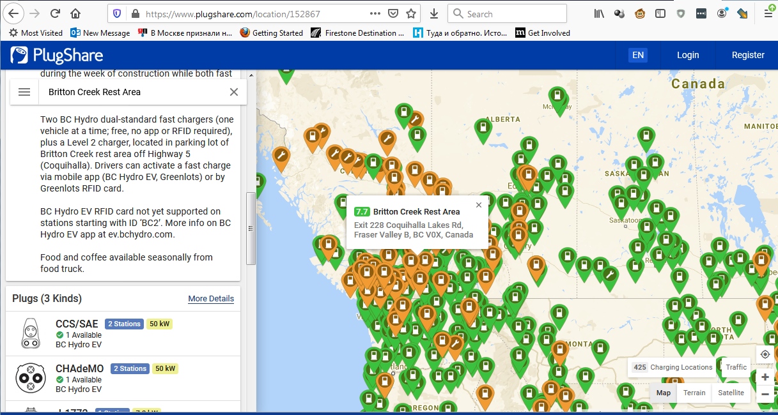The width and height of the screenshot is (778, 415).
Task: Open sidebar hamburger menu beside search
Action: [x=24, y=92]
